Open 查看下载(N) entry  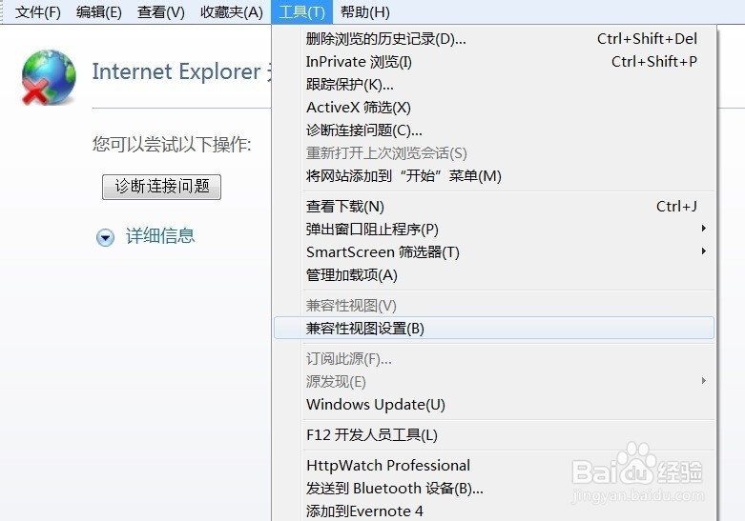494,207
